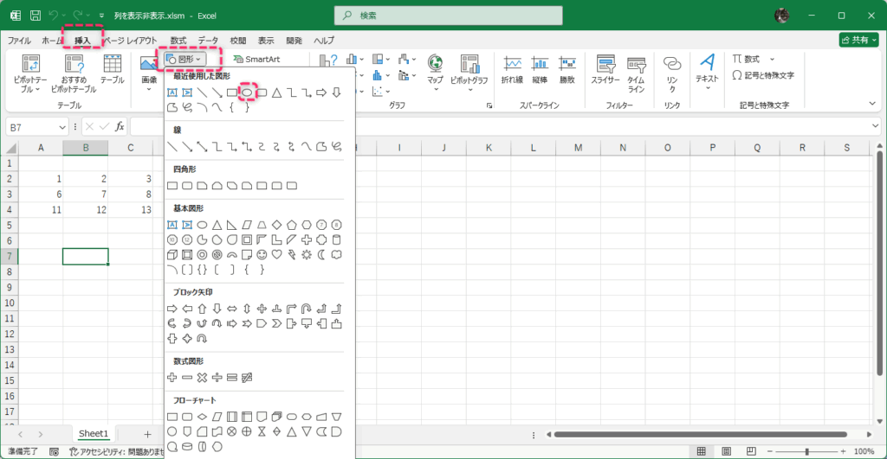The image size is (887, 459).
Task: Collapse the 図形 shapes dropdown
Action: click(x=183, y=59)
